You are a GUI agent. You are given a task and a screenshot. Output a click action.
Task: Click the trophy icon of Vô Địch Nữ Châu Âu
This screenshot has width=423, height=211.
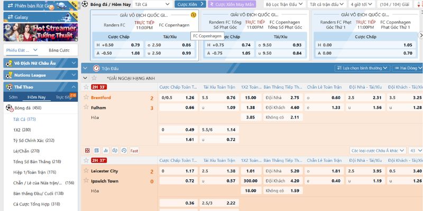(9, 63)
